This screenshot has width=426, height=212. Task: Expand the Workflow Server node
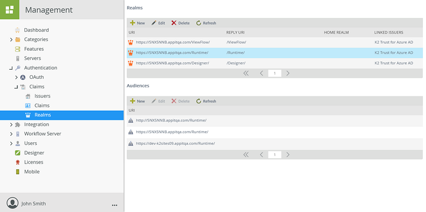(11, 134)
